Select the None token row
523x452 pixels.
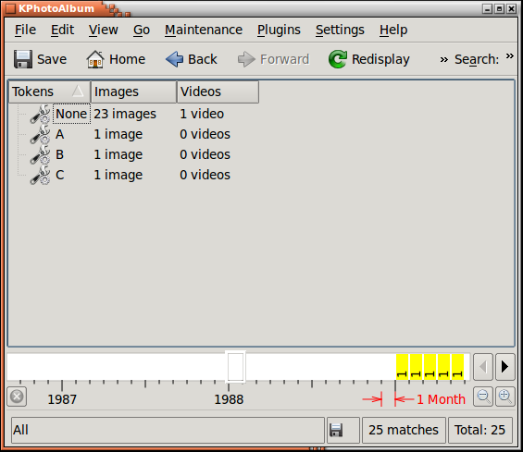71,114
